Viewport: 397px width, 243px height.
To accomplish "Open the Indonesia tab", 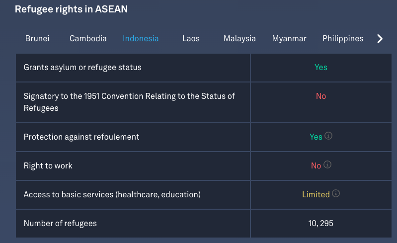I will (141, 38).
